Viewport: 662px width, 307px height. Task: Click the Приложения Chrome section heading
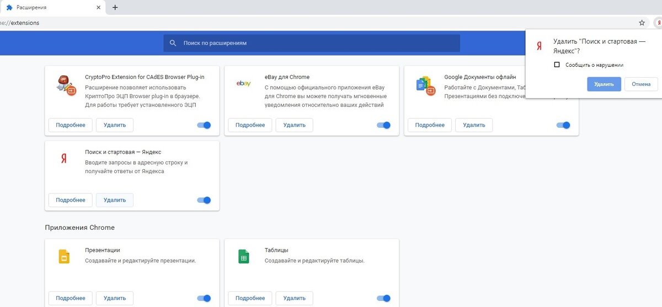pos(79,227)
